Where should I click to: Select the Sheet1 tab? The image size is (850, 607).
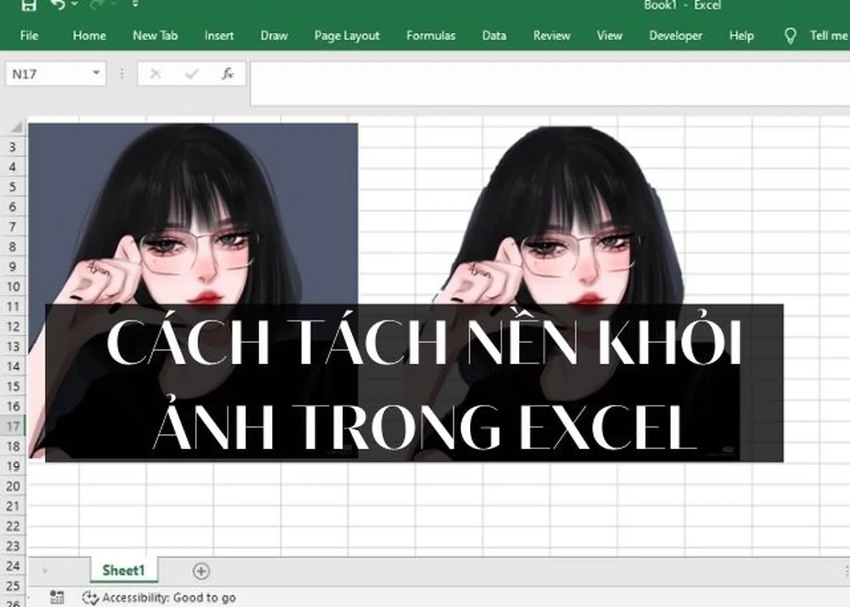pyautogui.click(x=123, y=571)
